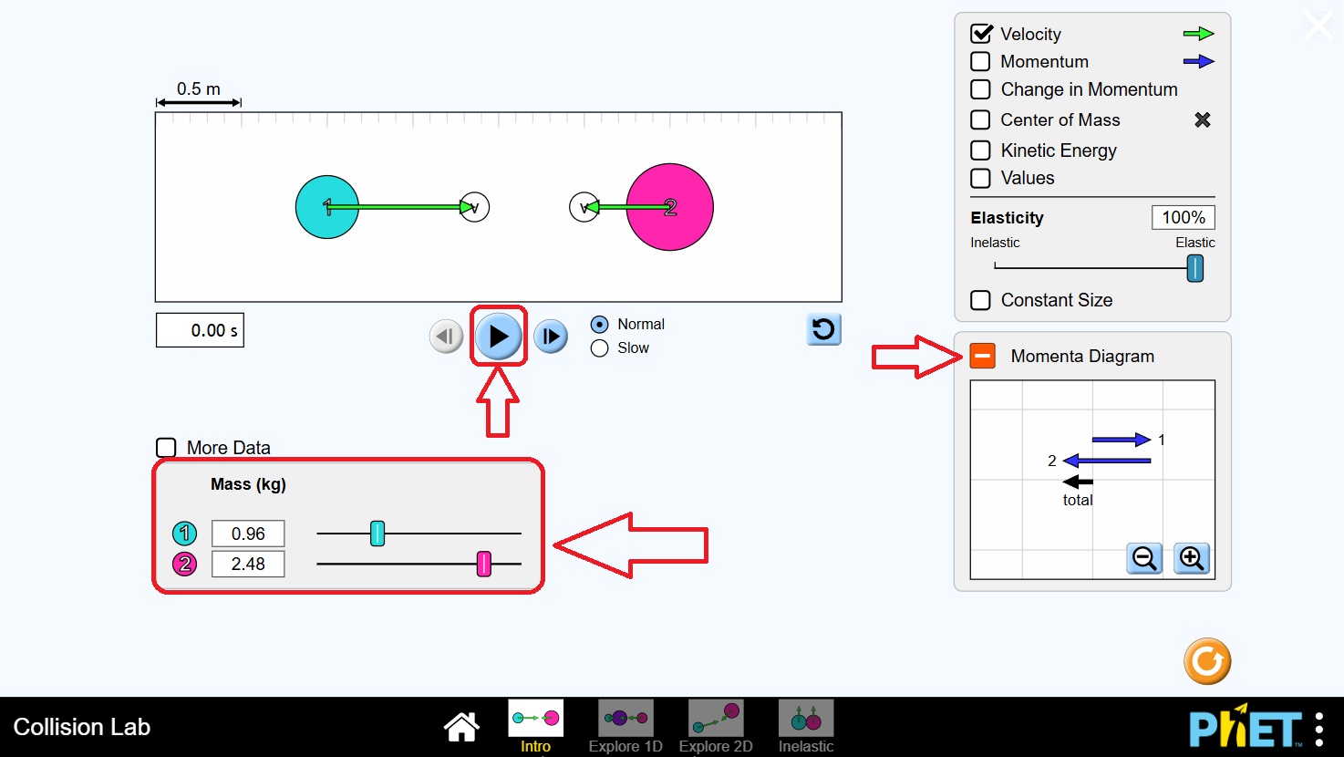
Task: Zoom in the momenta diagram
Action: pos(1192,557)
